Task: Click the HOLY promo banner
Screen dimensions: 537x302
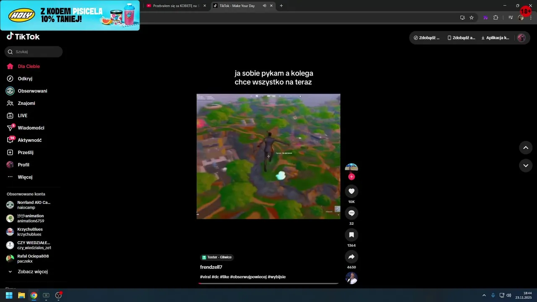Action: coord(70,15)
